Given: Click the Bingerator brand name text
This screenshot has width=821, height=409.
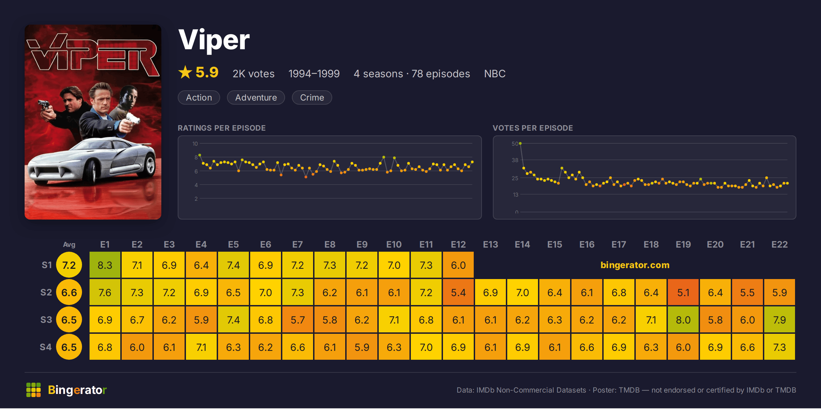Looking at the screenshot, I should pos(77,390).
